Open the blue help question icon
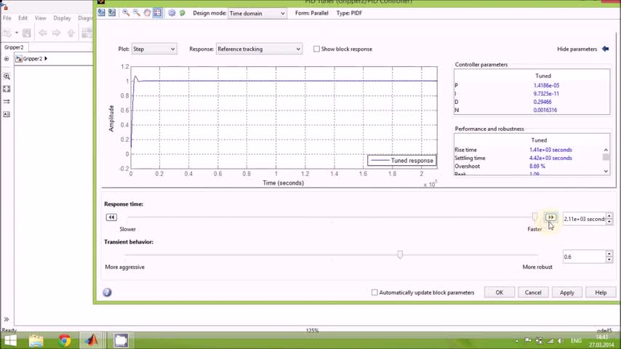This screenshot has height=349, width=621. point(107,292)
